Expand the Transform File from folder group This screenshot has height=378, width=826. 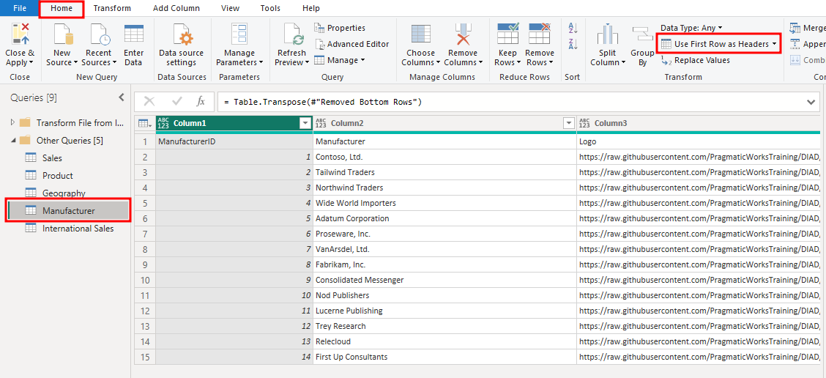coord(12,122)
